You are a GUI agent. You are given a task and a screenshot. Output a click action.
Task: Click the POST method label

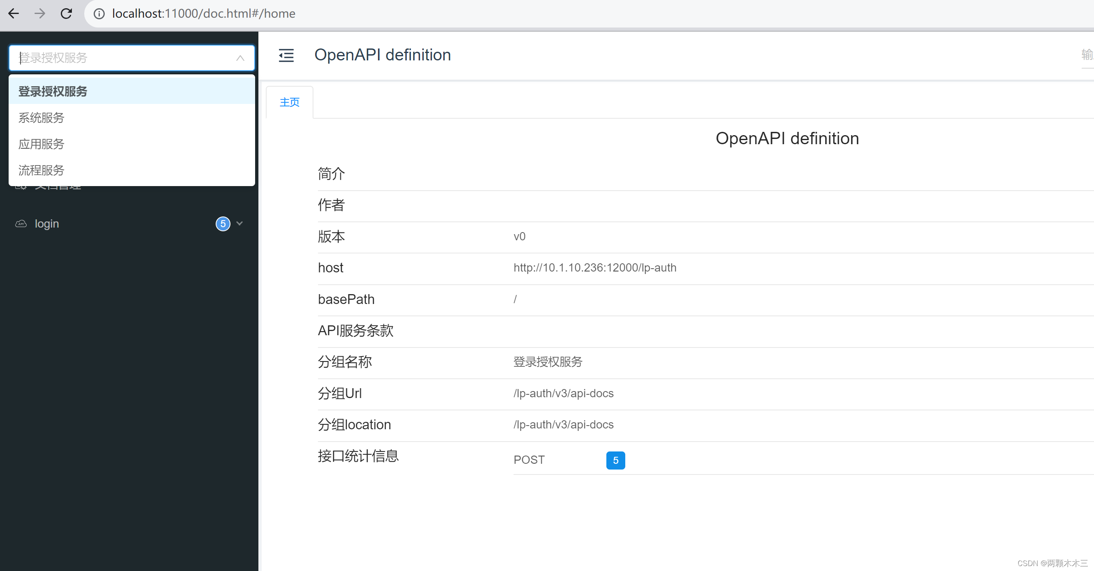point(529,460)
